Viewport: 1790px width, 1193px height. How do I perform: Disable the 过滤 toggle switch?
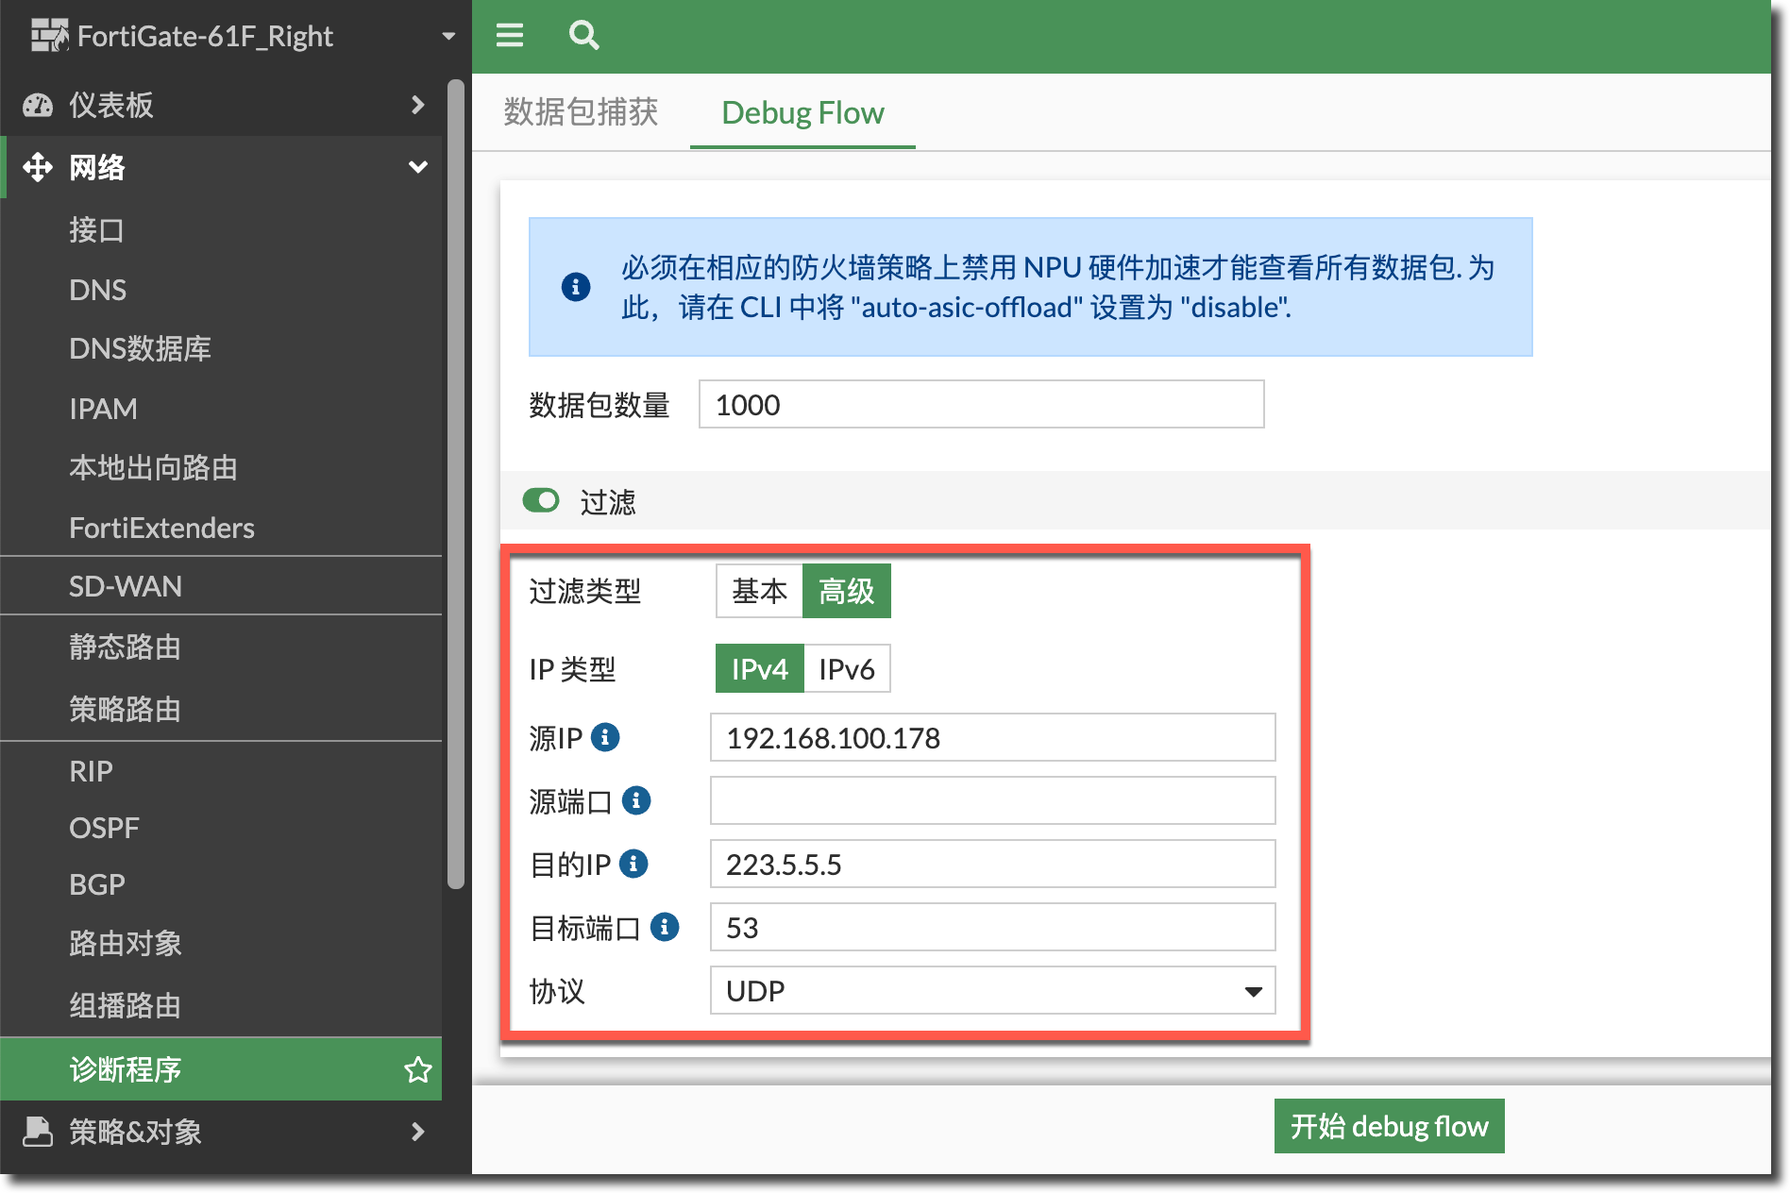541,500
